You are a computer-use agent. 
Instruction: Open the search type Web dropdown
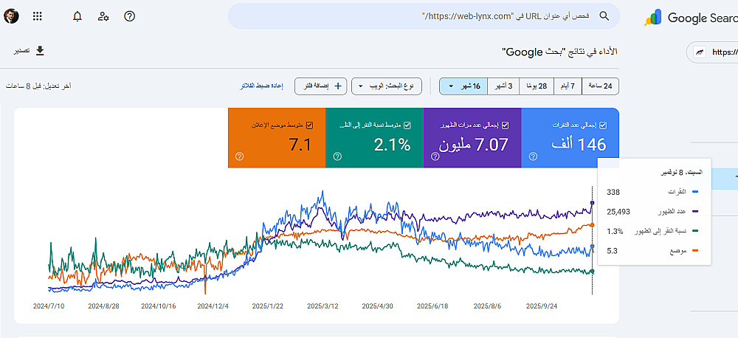(393, 86)
